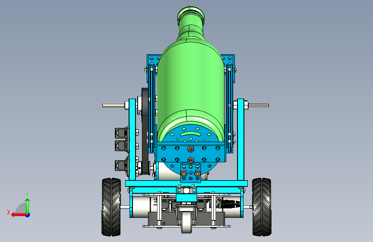Select the small blue bracket with two hex nuts
373x242 pixels.
191,173
